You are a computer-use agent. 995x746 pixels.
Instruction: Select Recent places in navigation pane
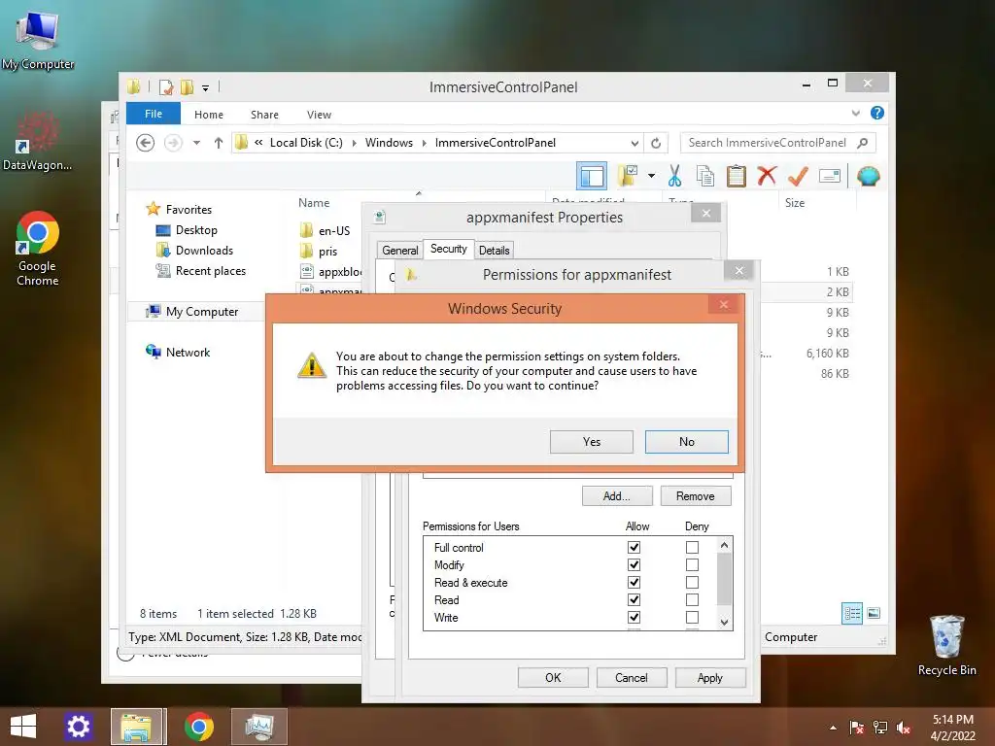(210, 271)
